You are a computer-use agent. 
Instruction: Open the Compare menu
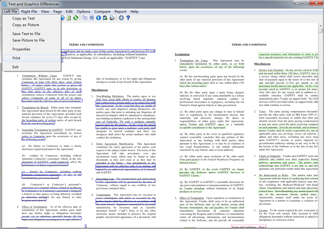click(102, 11)
